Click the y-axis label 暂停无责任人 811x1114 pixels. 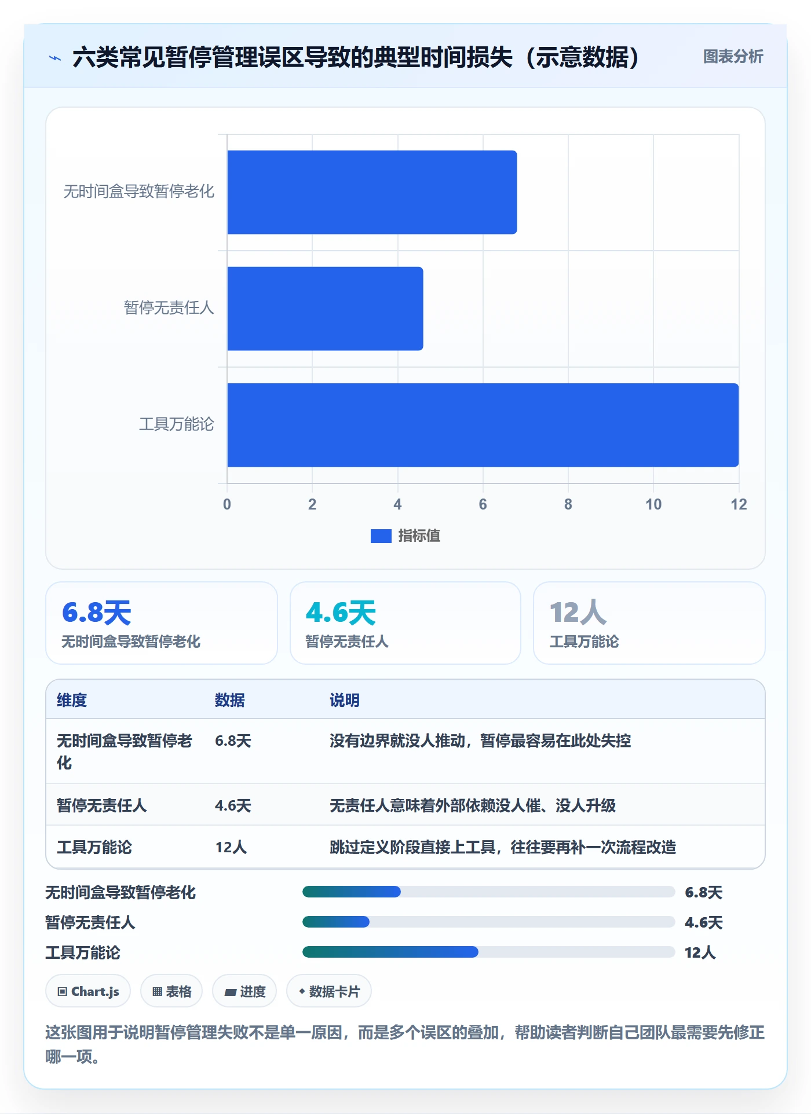[169, 308]
